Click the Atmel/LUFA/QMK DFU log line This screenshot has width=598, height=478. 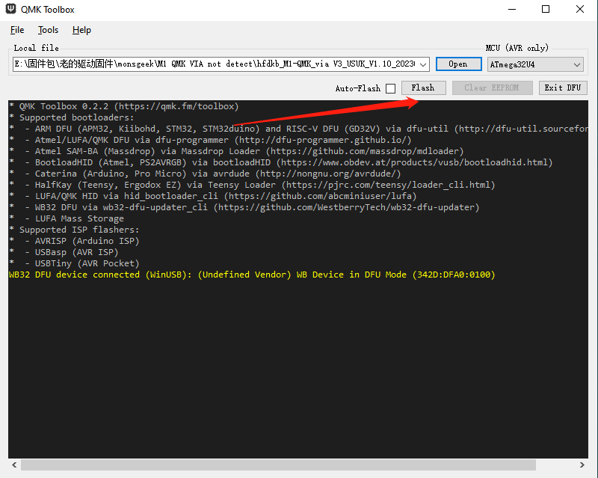point(210,140)
